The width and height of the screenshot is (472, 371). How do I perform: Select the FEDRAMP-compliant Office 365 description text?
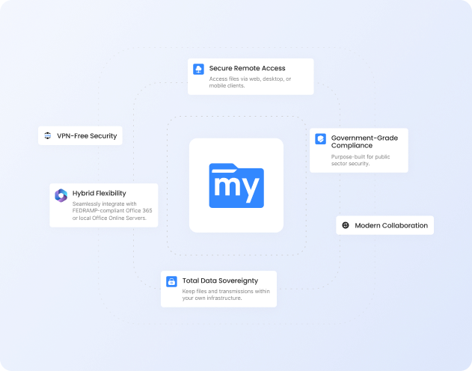pos(112,213)
